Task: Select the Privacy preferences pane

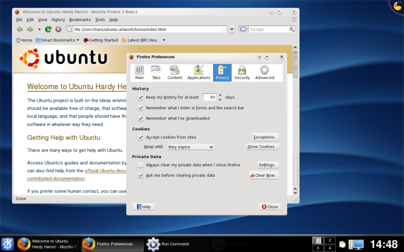Action: click(x=222, y=73)
